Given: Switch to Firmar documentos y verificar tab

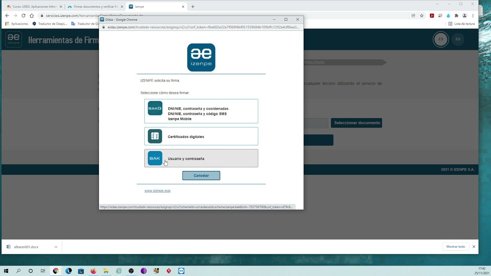Looking at the screenshot, I should [x=96, y=7].
